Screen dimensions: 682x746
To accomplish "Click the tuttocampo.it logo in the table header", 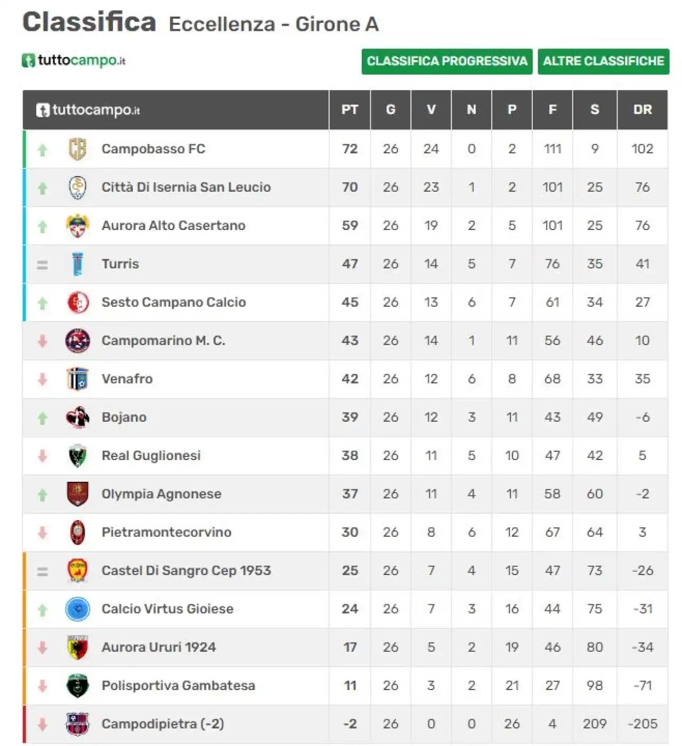I will click(88, 110).
